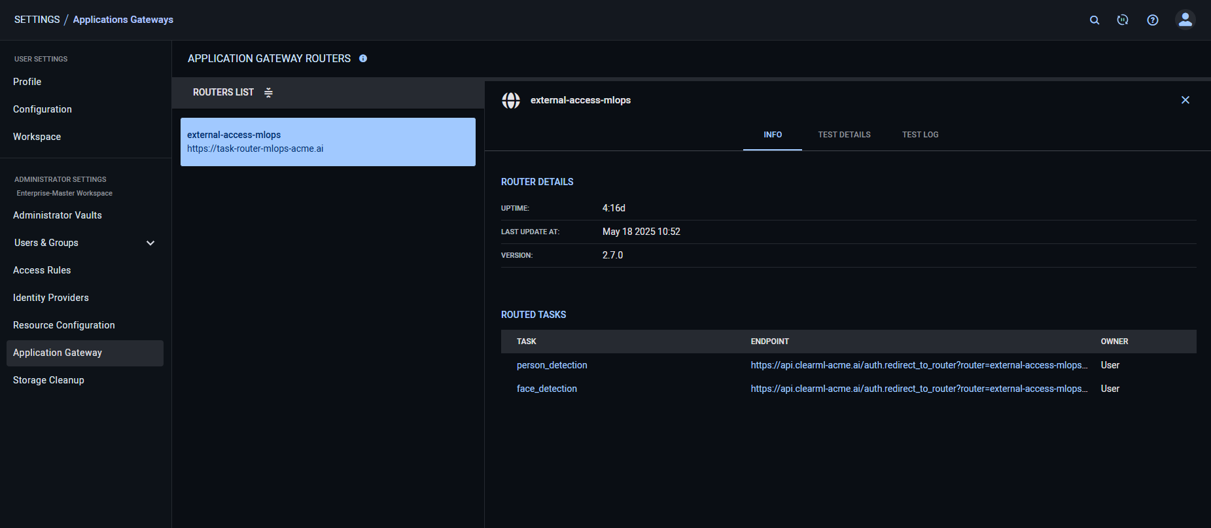Select the Info tab

pos(773,135)
